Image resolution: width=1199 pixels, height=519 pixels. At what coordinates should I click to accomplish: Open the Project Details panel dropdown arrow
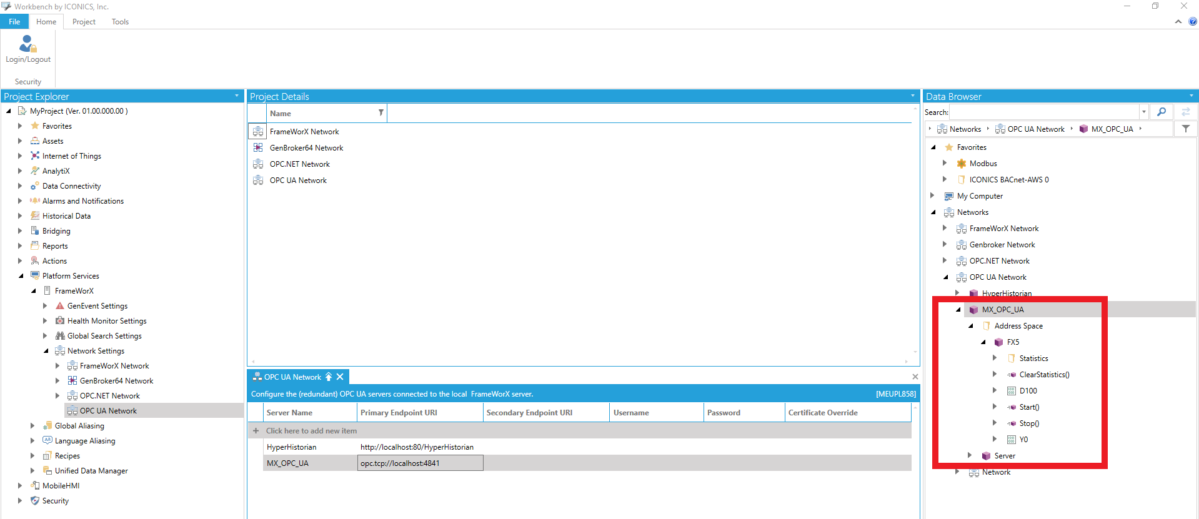tap(913, 96)
